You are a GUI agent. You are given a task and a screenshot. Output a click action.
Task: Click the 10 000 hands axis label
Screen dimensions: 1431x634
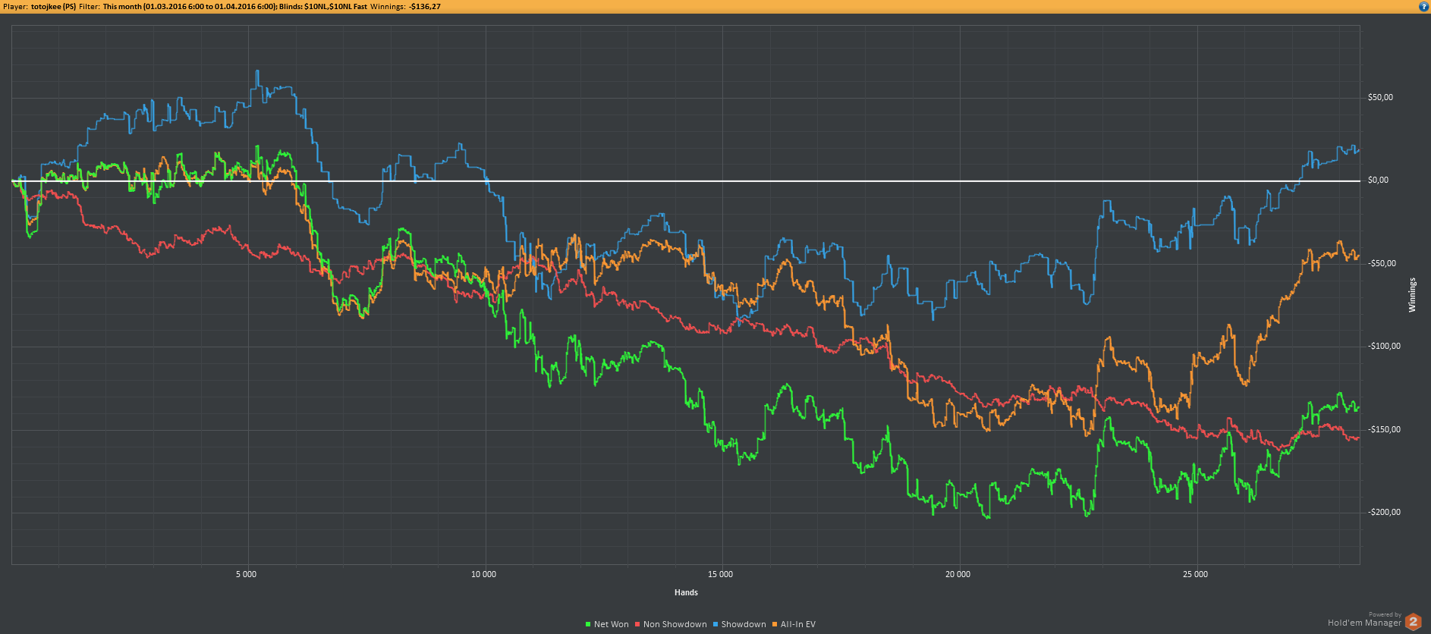click(x=483, y=574)
